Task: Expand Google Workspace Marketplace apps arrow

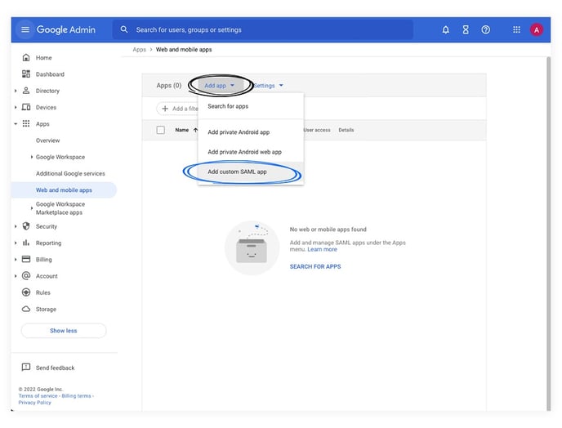Action: [x=32, y=208]
